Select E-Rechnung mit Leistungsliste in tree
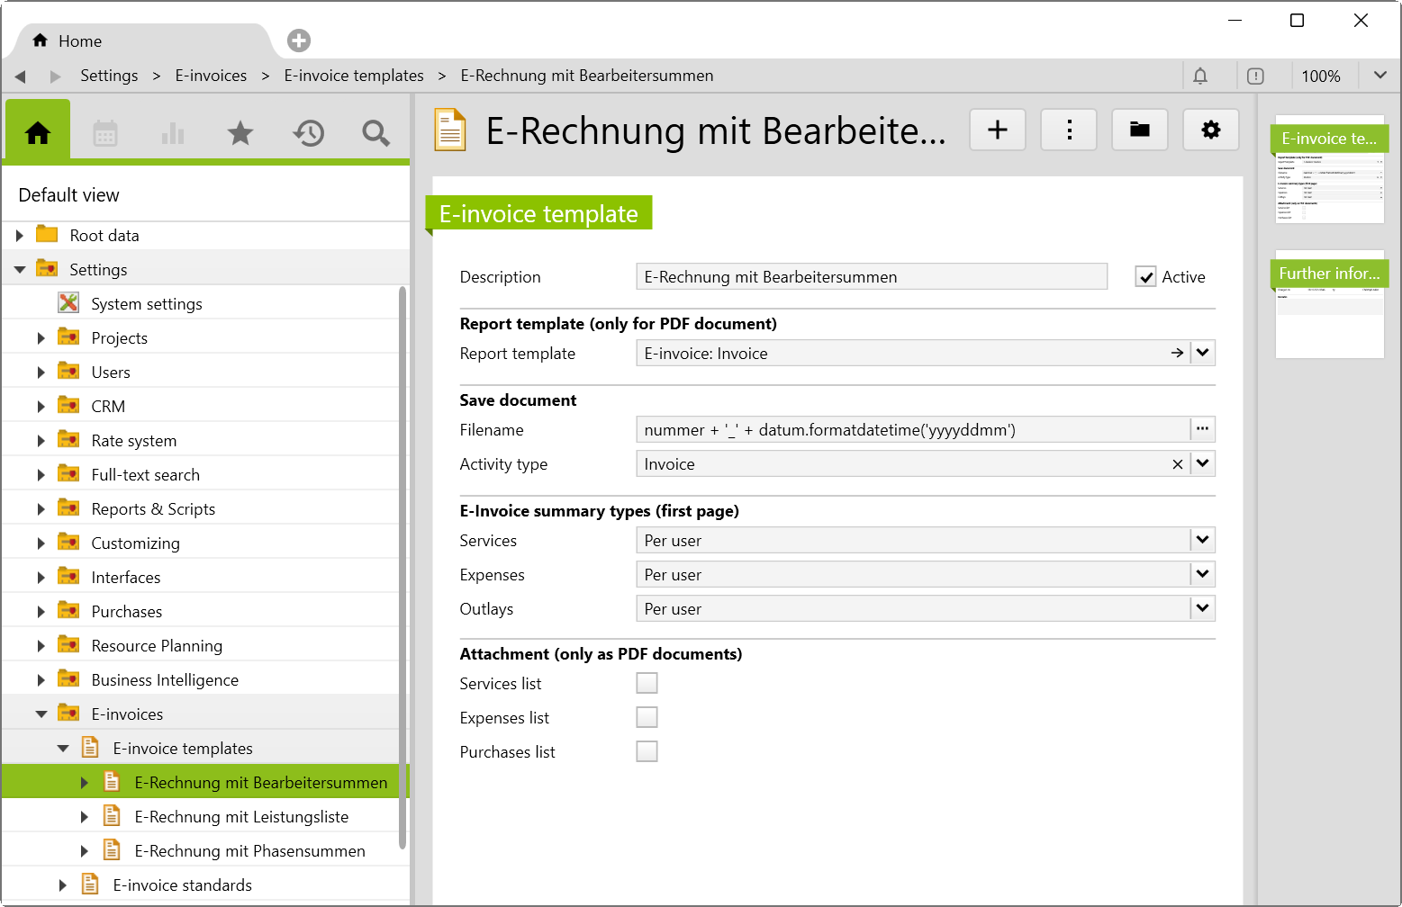The image size is (1402, 907). [x=241, y=817]
